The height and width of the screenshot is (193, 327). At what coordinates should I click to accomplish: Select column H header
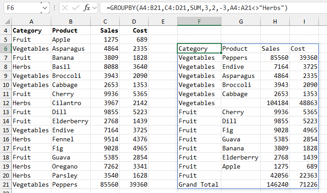click(275, 21)
